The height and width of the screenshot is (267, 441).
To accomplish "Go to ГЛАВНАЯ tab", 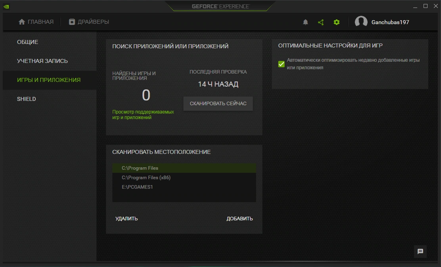I will click(40, 22).
